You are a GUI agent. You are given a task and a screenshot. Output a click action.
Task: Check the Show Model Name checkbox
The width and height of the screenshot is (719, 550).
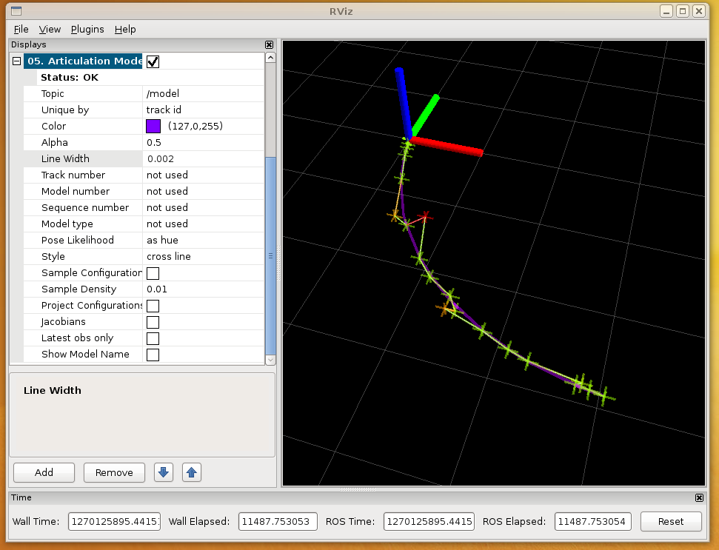[153, 355]
